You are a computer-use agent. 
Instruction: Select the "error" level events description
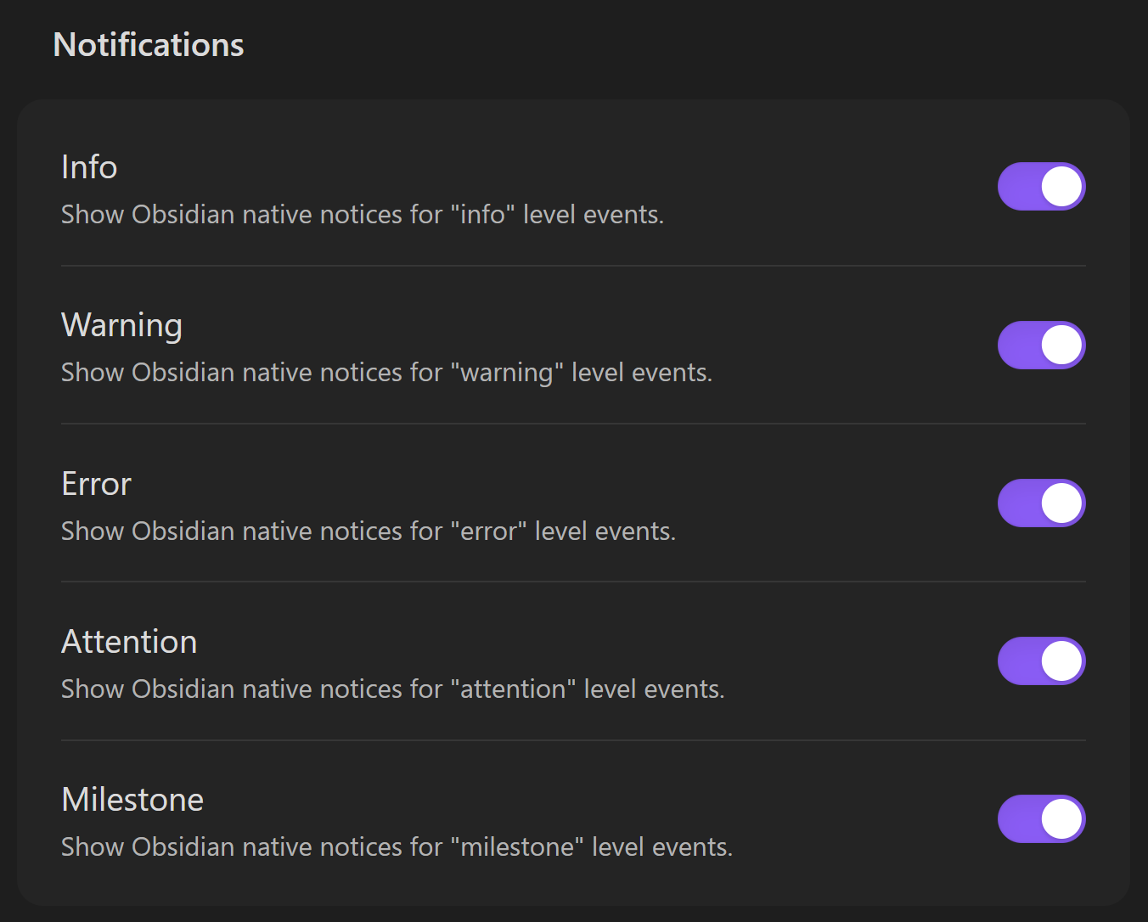pos(368,531)
